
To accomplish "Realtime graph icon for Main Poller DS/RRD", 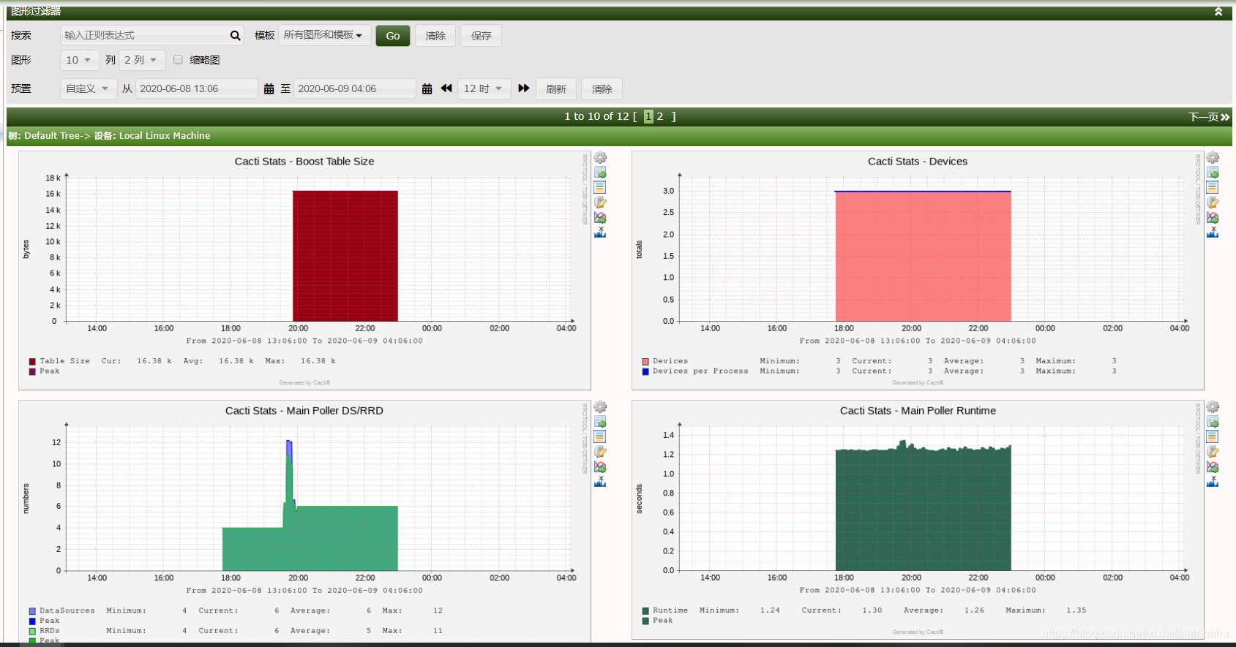I will [600, 467].
